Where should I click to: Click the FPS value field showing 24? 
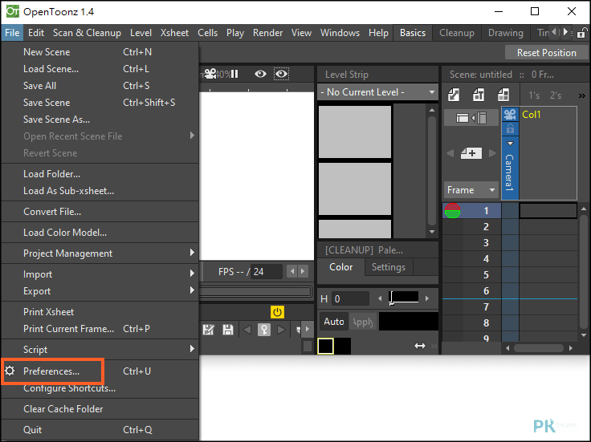tap(267, 271)
